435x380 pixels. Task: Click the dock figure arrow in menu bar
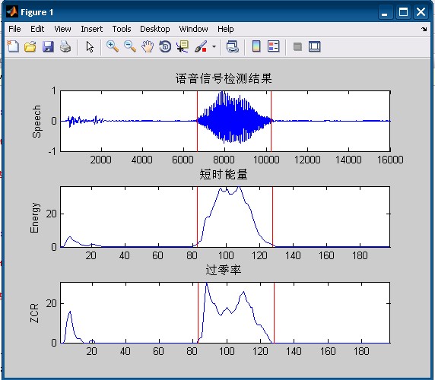pyautogui.click(x=424, y=29)
